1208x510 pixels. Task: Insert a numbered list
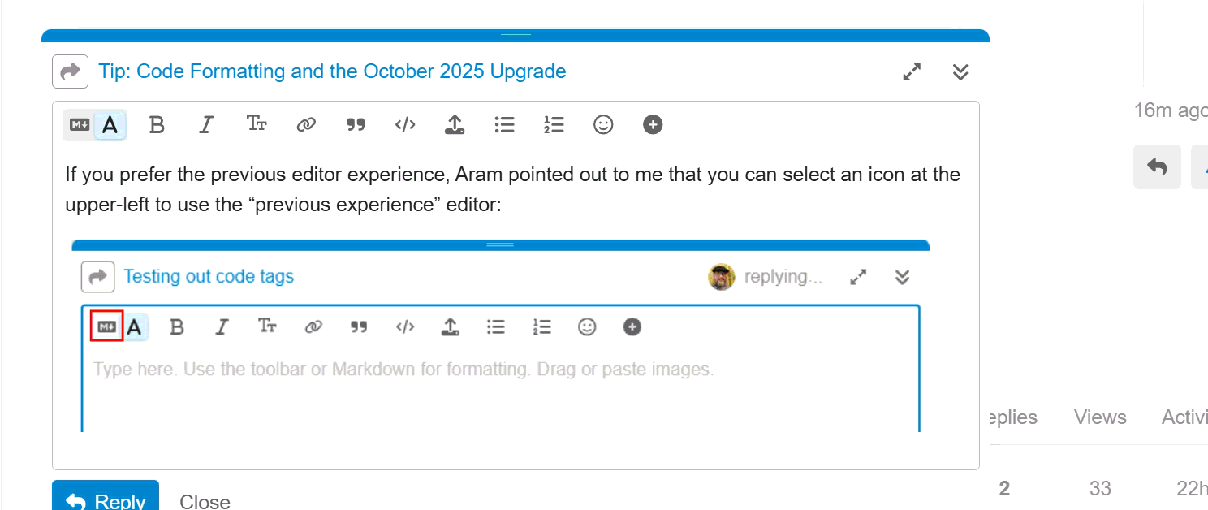[x=554, y=125]
